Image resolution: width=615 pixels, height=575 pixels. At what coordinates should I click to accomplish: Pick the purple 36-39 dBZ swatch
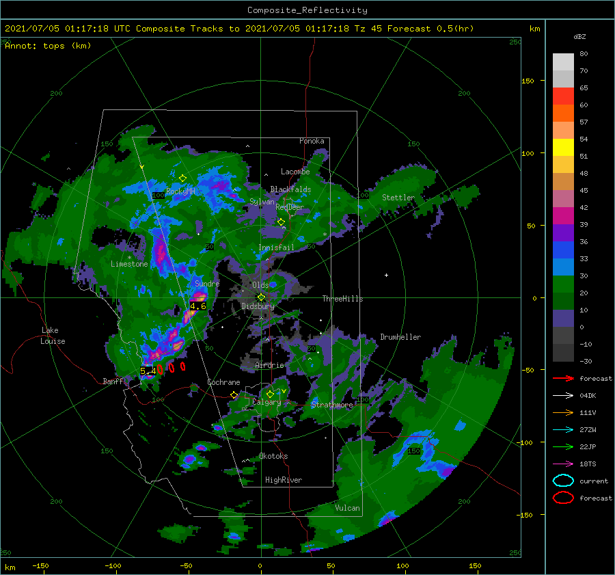(563, 233)
